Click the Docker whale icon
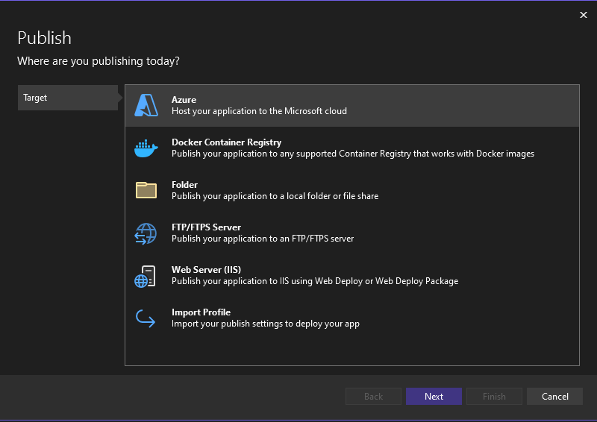This screenshot has width=597, height=422. [146, 148]
